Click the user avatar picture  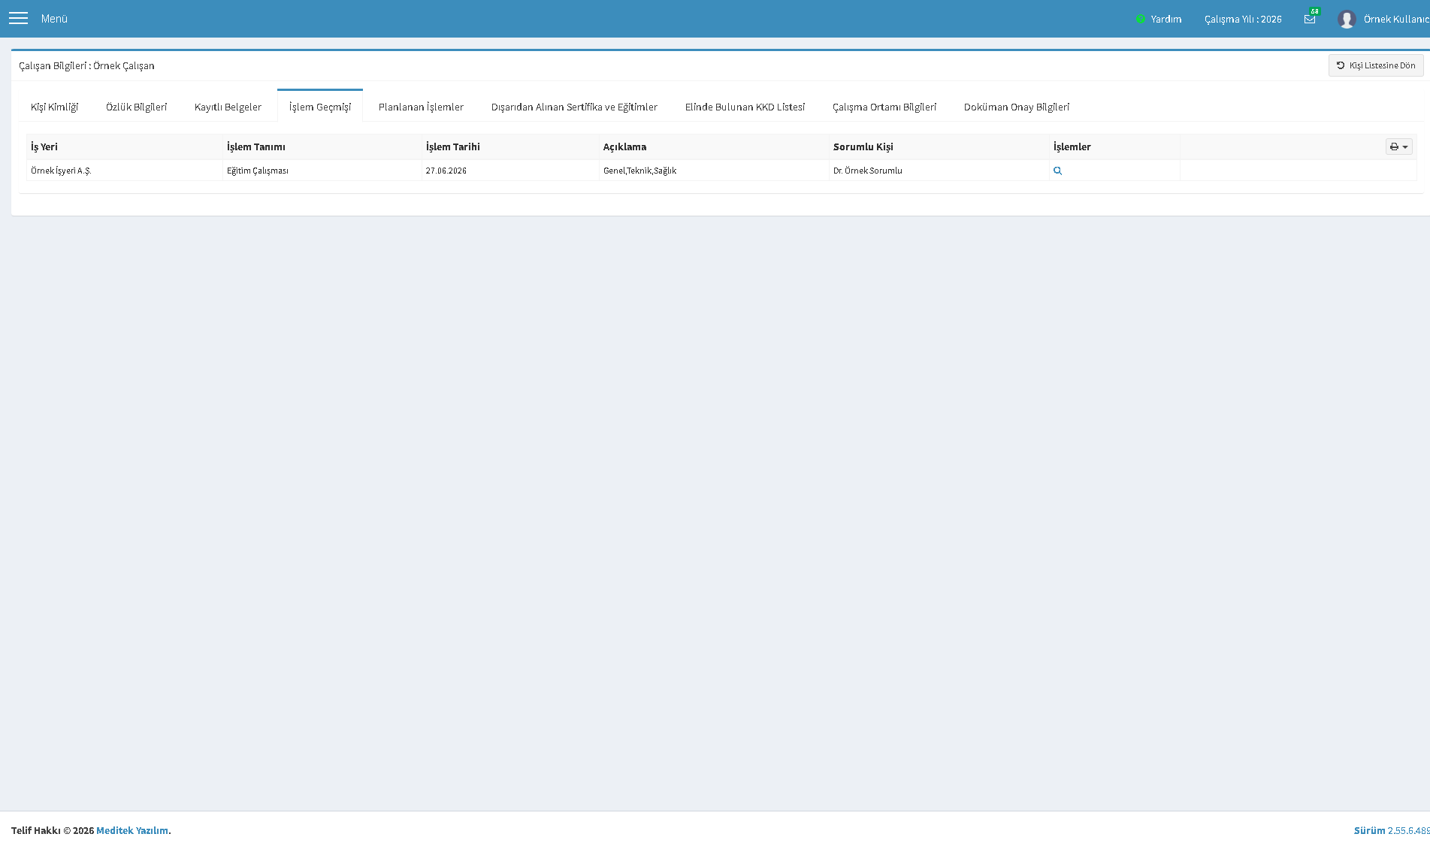[x=1347, y=19]
